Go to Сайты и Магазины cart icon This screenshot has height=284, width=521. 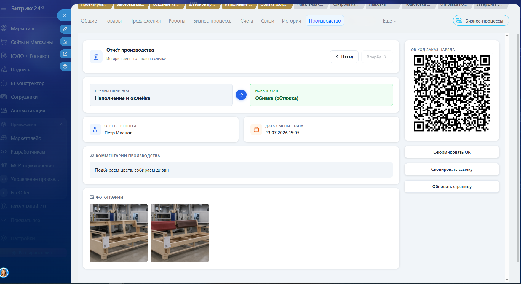click(x=4, y=42)
